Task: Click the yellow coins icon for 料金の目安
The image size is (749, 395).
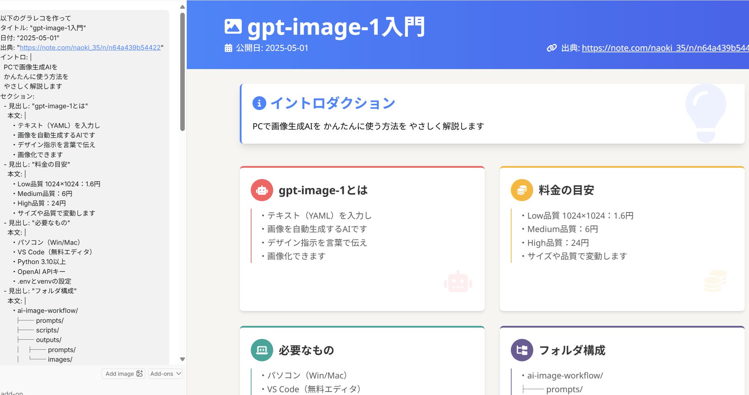Action: pyautogui.click(x=522, y=190)
